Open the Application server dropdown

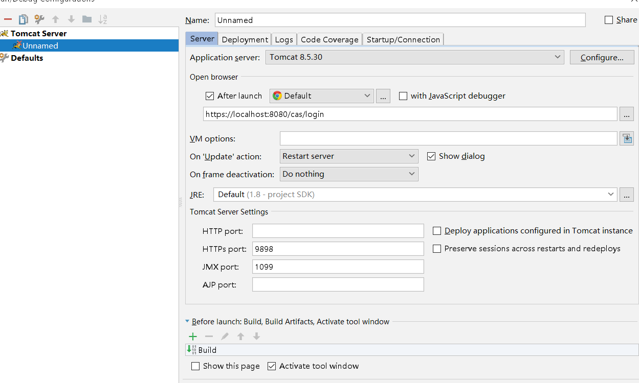[557, 57]
